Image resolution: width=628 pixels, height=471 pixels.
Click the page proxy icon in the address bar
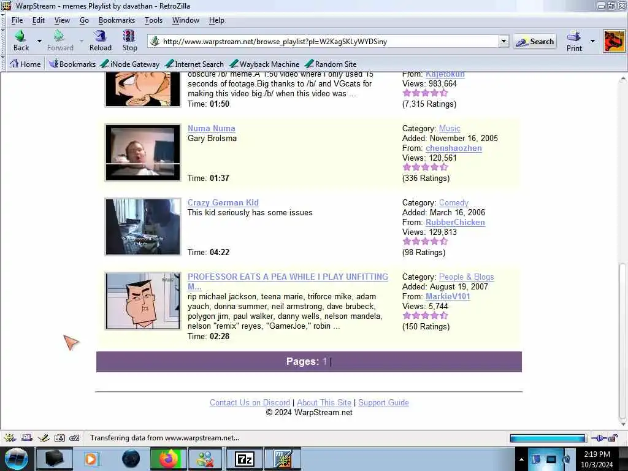point(155,41)
